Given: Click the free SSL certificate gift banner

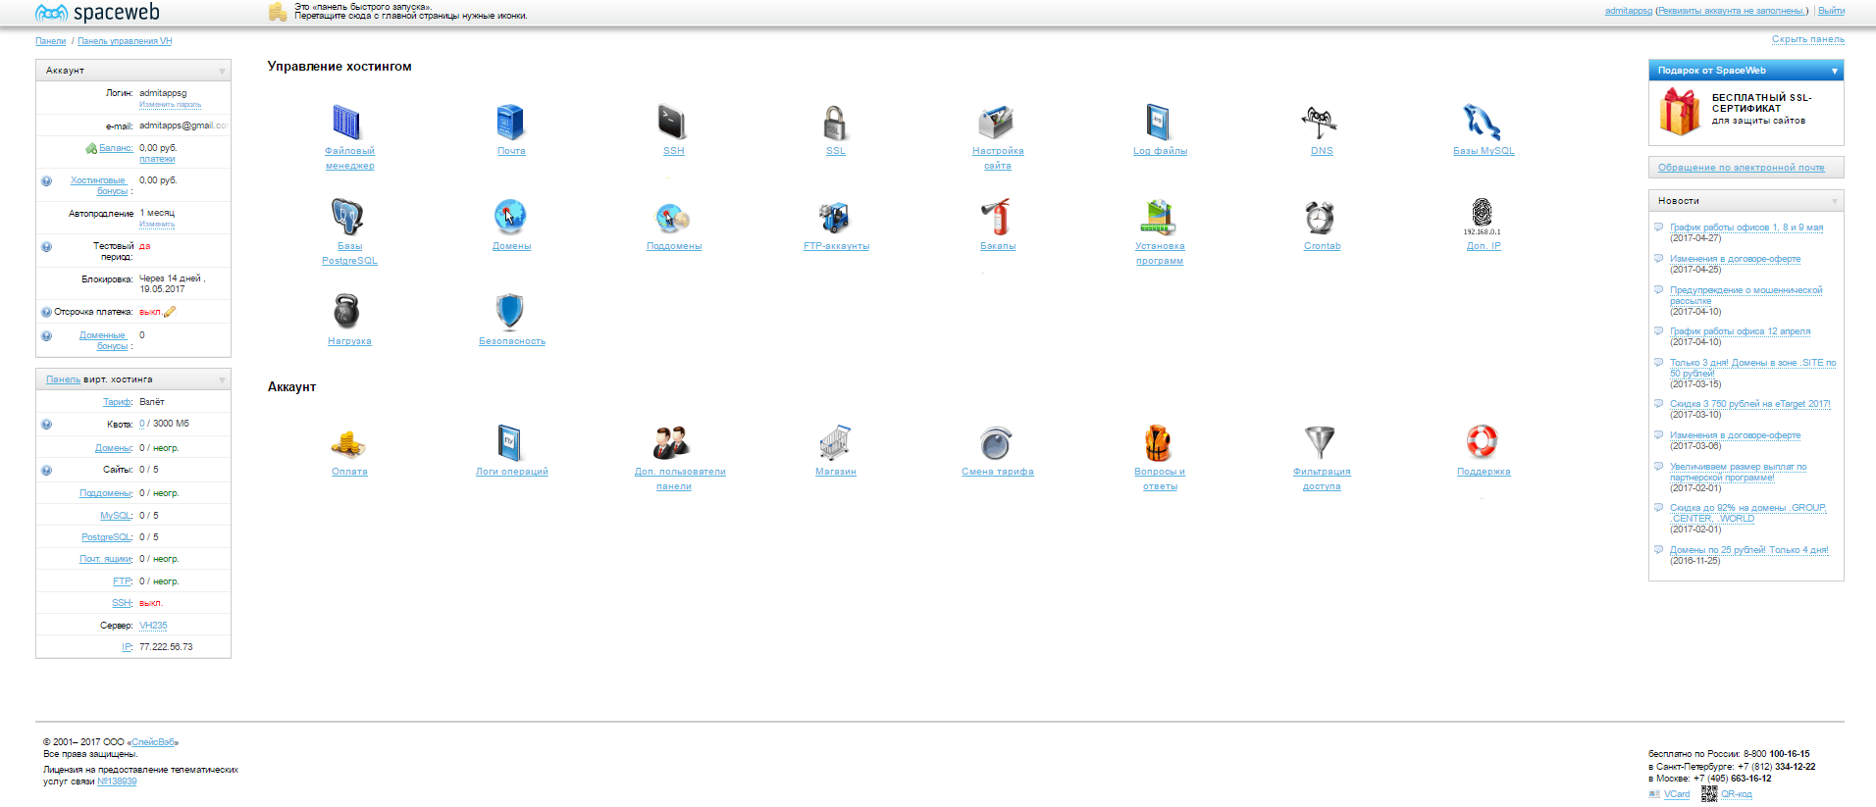Looking at the screenshot, I should (x=1746, y=113).
